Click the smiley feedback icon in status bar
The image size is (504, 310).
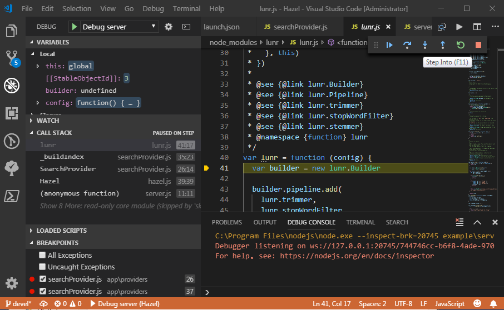point(477,303)
